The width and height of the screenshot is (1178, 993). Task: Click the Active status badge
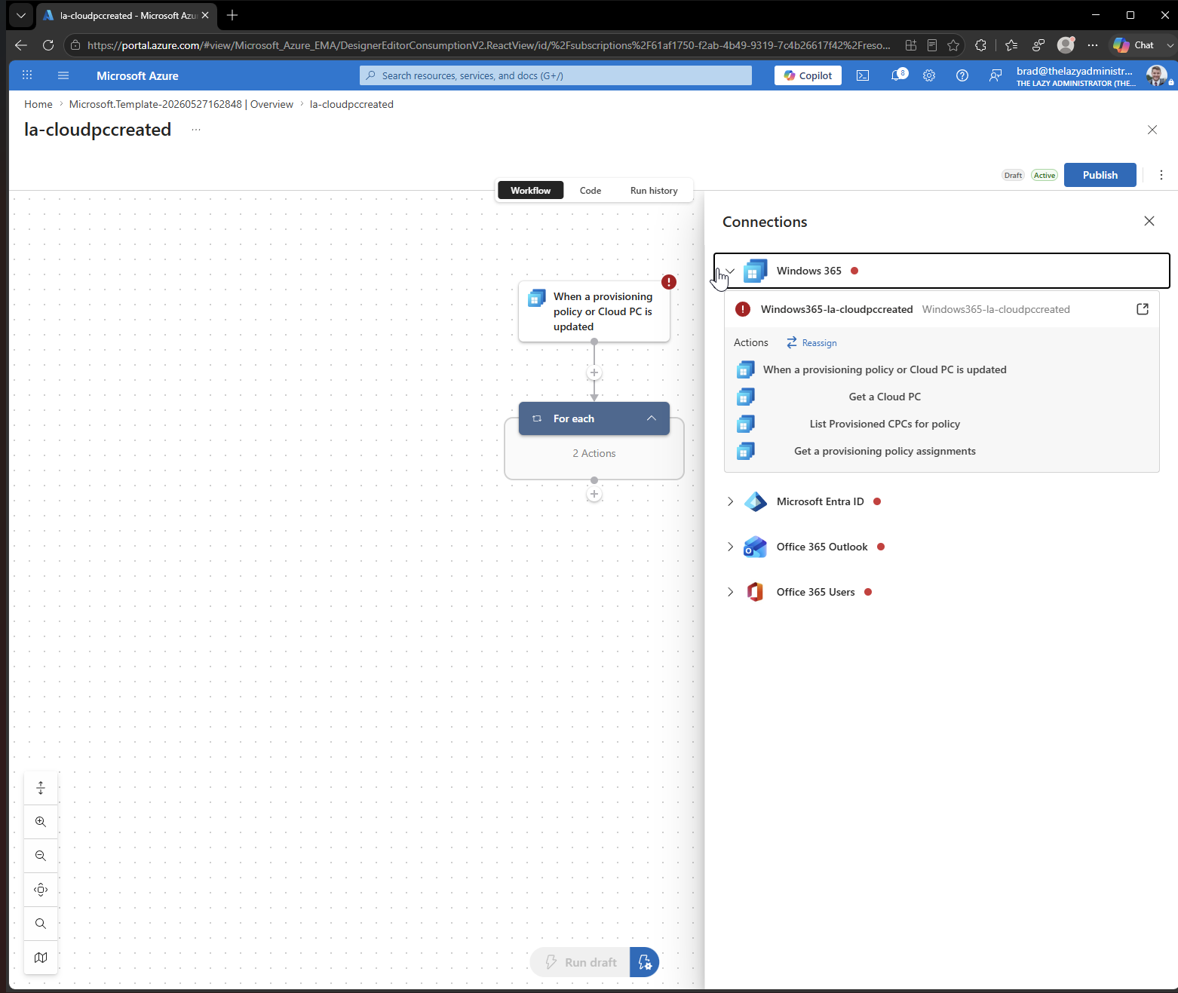tap(1045, 175)
